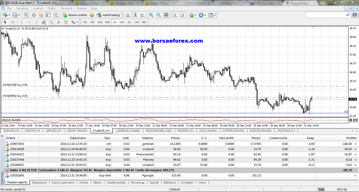
Task: Draw a trendline with the trendline tool
Action: pyautogui.click(x=37, y=22)
